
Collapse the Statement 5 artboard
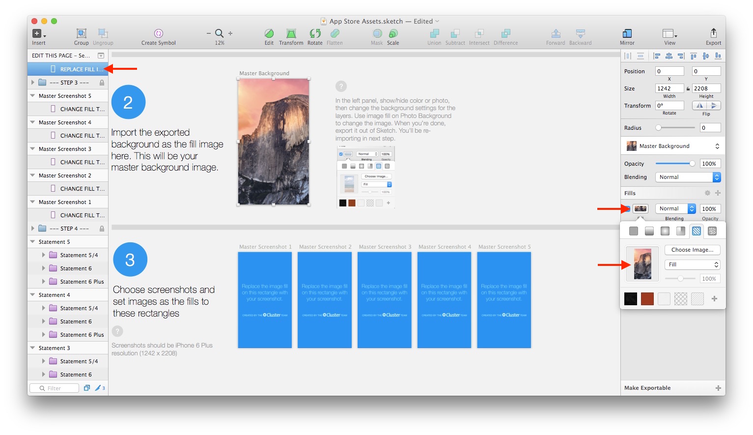tap(32, 242)
